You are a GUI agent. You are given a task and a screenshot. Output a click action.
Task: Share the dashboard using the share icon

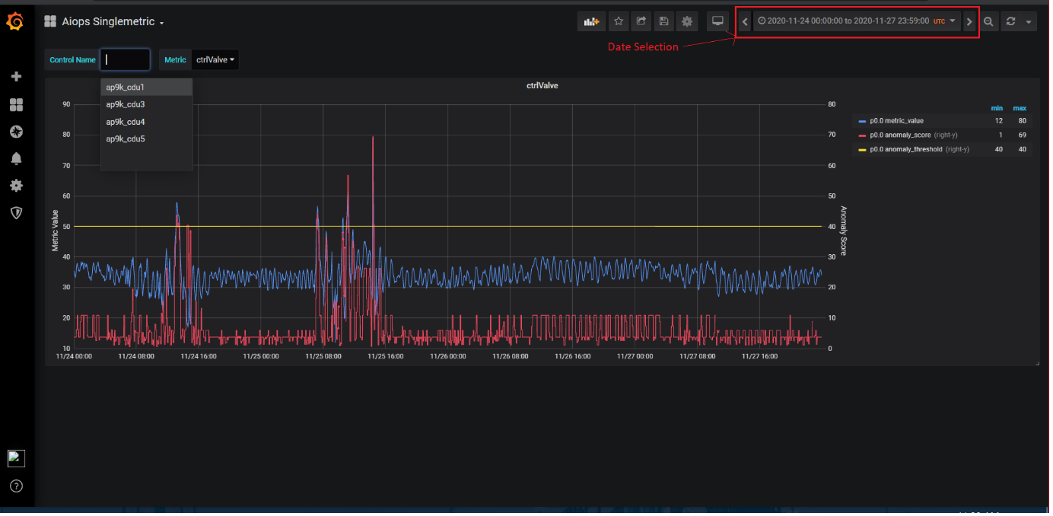[641, 22]
